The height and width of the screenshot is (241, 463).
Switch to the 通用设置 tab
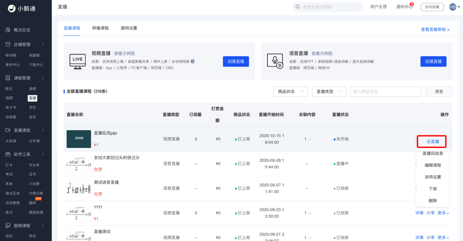(x=129, y=28)
